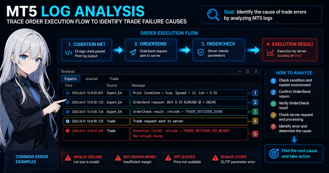
Task: Click the target icon beside Find the root cause
Action: coord(274,153)
